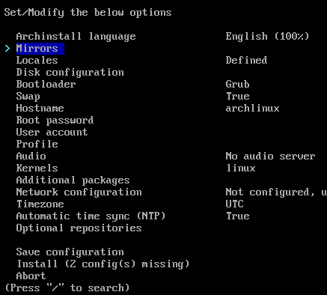Select the Audio option
327x295 pixels.
click(x=31, y=156)
